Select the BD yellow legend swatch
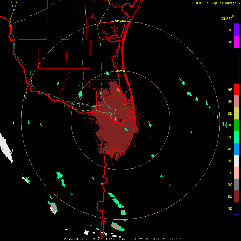This screenshot has height=241, width=241. tap(236, 113)
